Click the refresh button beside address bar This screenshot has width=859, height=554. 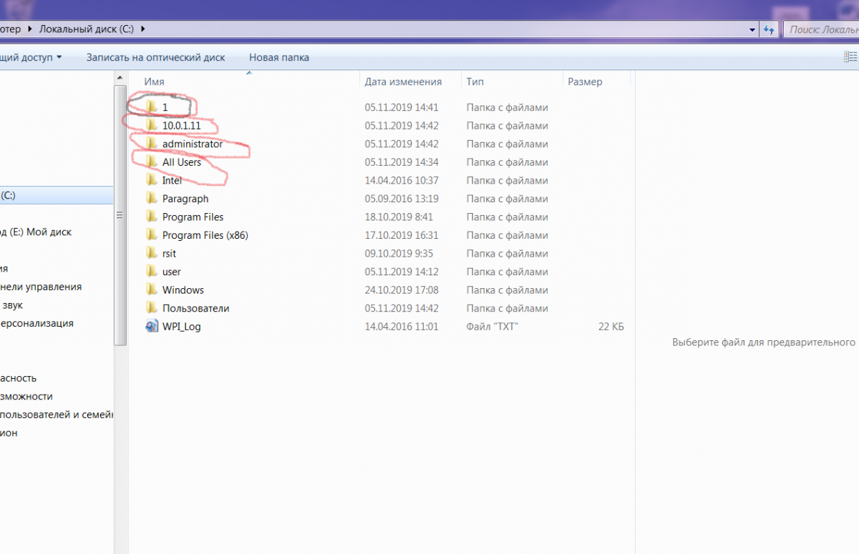click(769, 29)
